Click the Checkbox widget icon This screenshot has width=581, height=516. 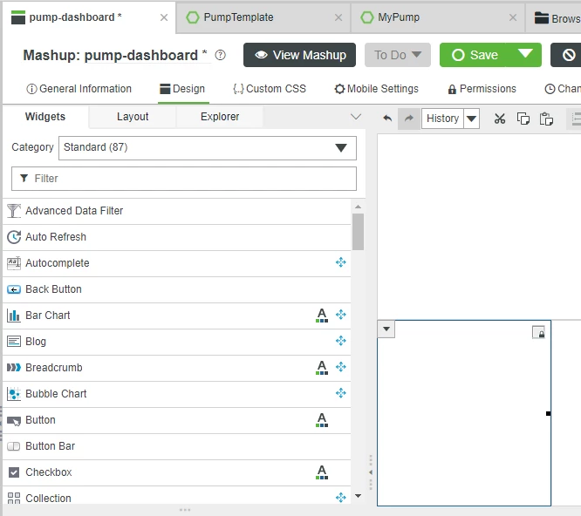[14, 472]
